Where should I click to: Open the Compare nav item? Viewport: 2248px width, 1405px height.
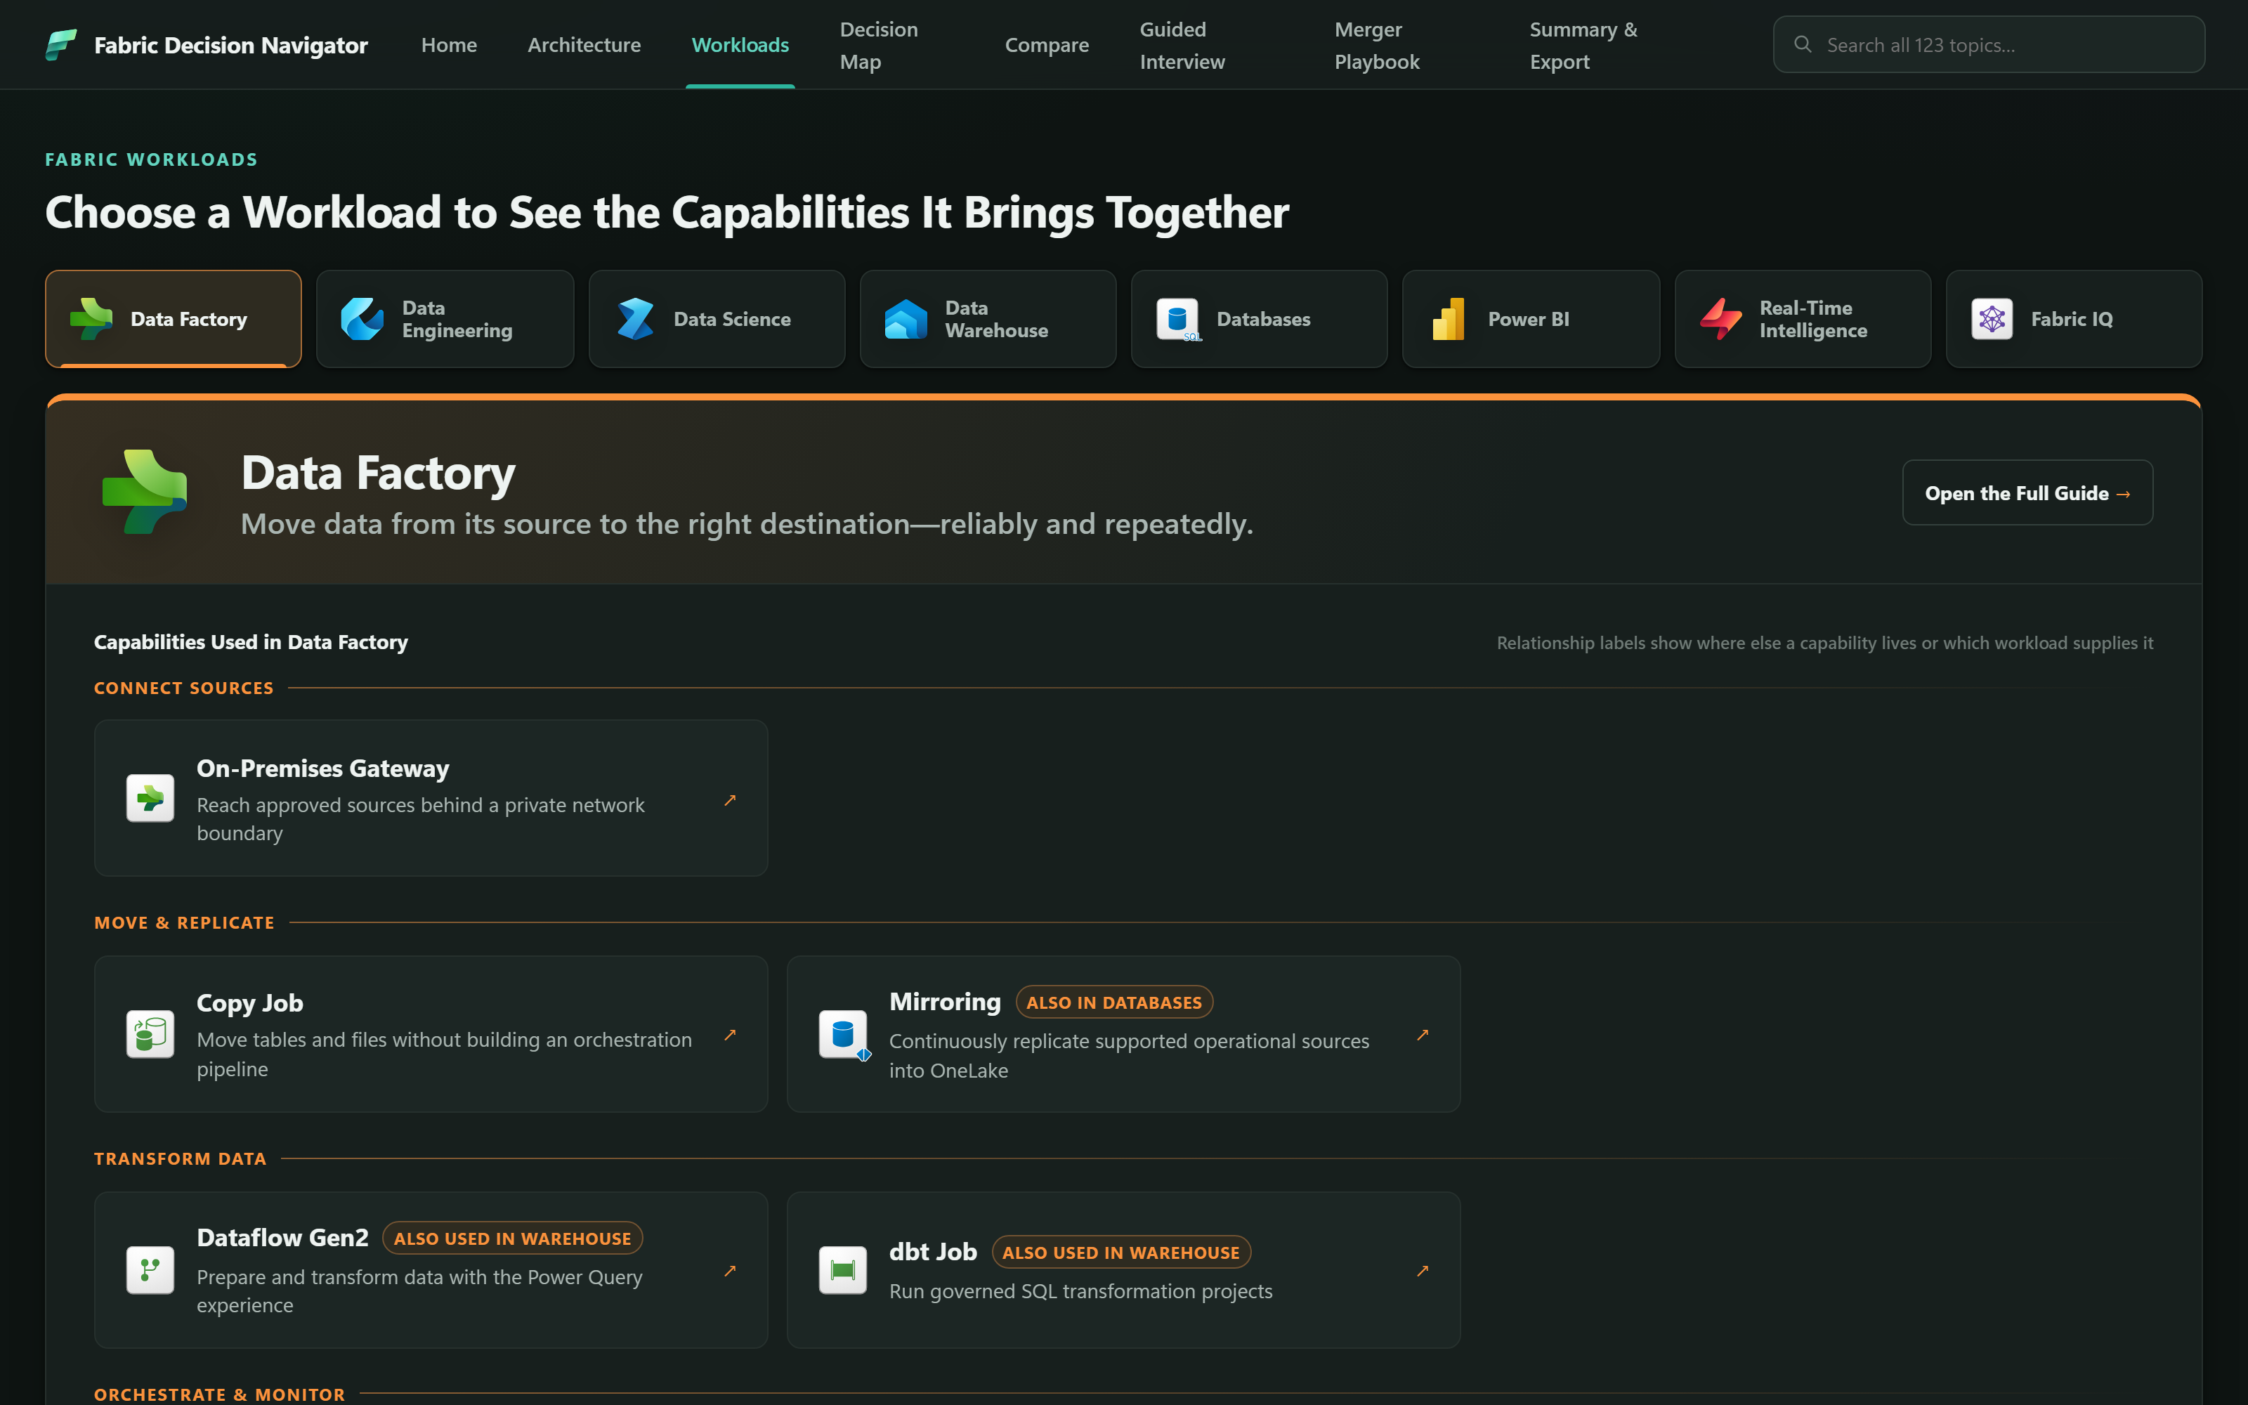(x=1047, y=44)
